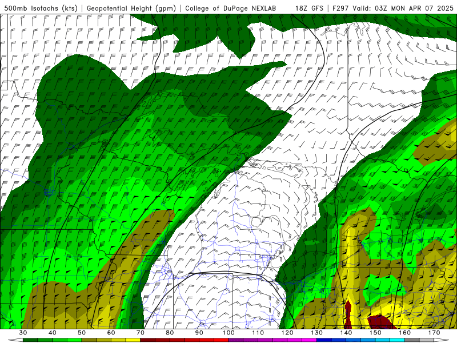Click the '500mb Isotachs (kts)' title text
This screenshot has width=457, height=343.
[x=41, y=9]
